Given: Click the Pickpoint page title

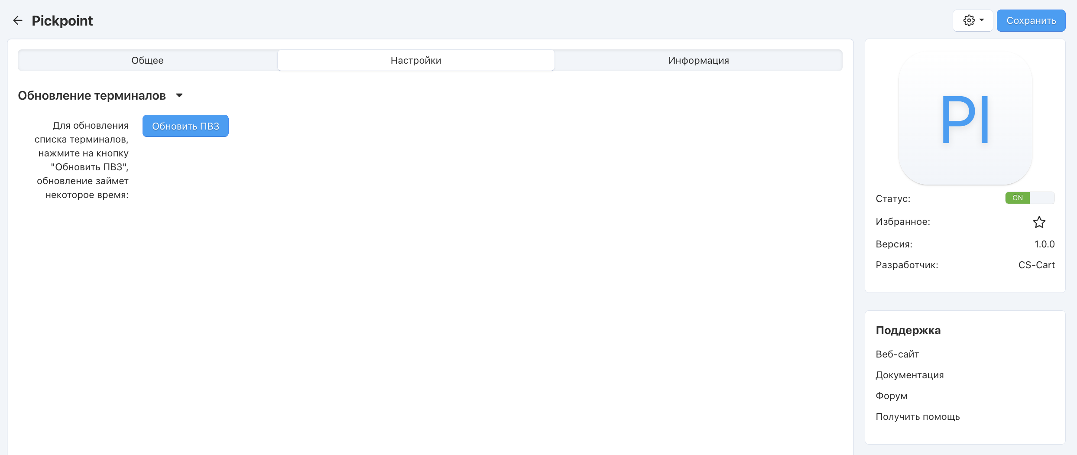Looking at the screenshot, I should point(62,20).
